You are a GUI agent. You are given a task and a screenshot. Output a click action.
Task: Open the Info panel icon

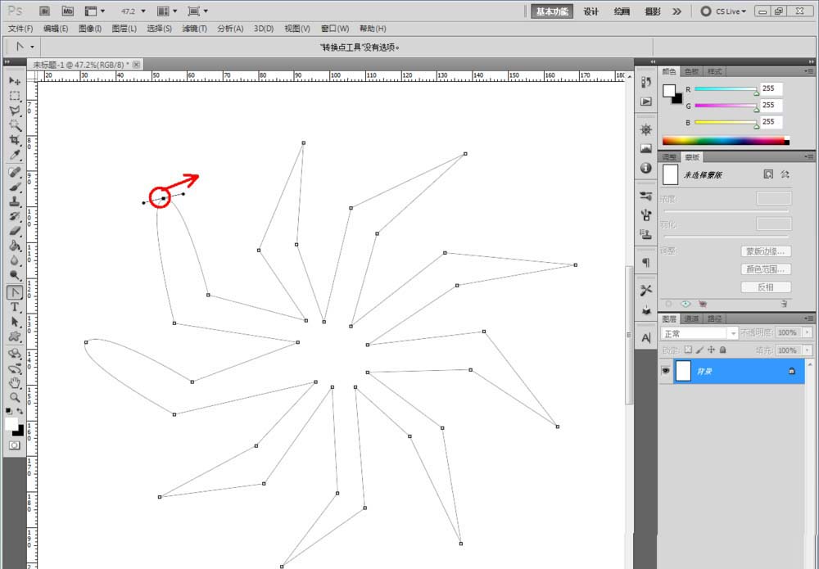coord(646,168)
